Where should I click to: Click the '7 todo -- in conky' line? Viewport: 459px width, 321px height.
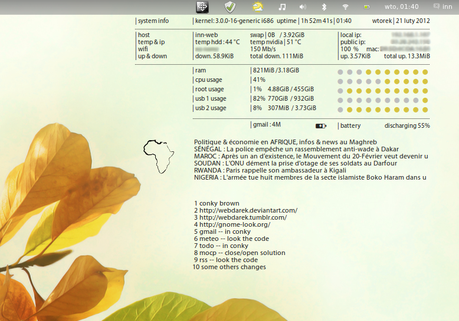click(x=221, y=246)
